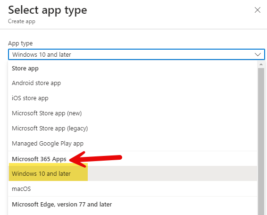Click the Microsoft 365 Apps group header

coord(39,159)
